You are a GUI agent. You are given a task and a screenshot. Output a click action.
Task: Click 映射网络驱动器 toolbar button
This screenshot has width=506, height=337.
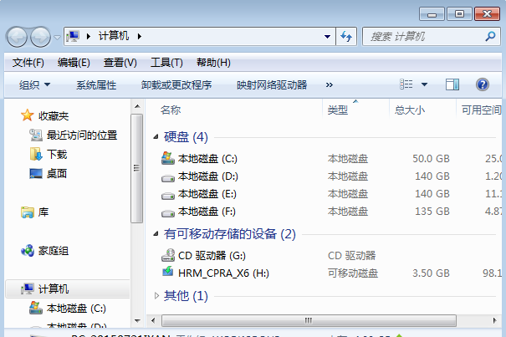(x=272, y=85)
